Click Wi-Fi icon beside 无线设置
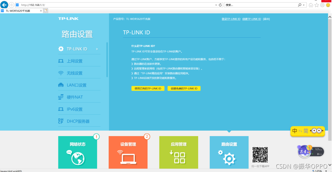Image resolution: width=332 pixels, height=172 pixels. [61, 73]
